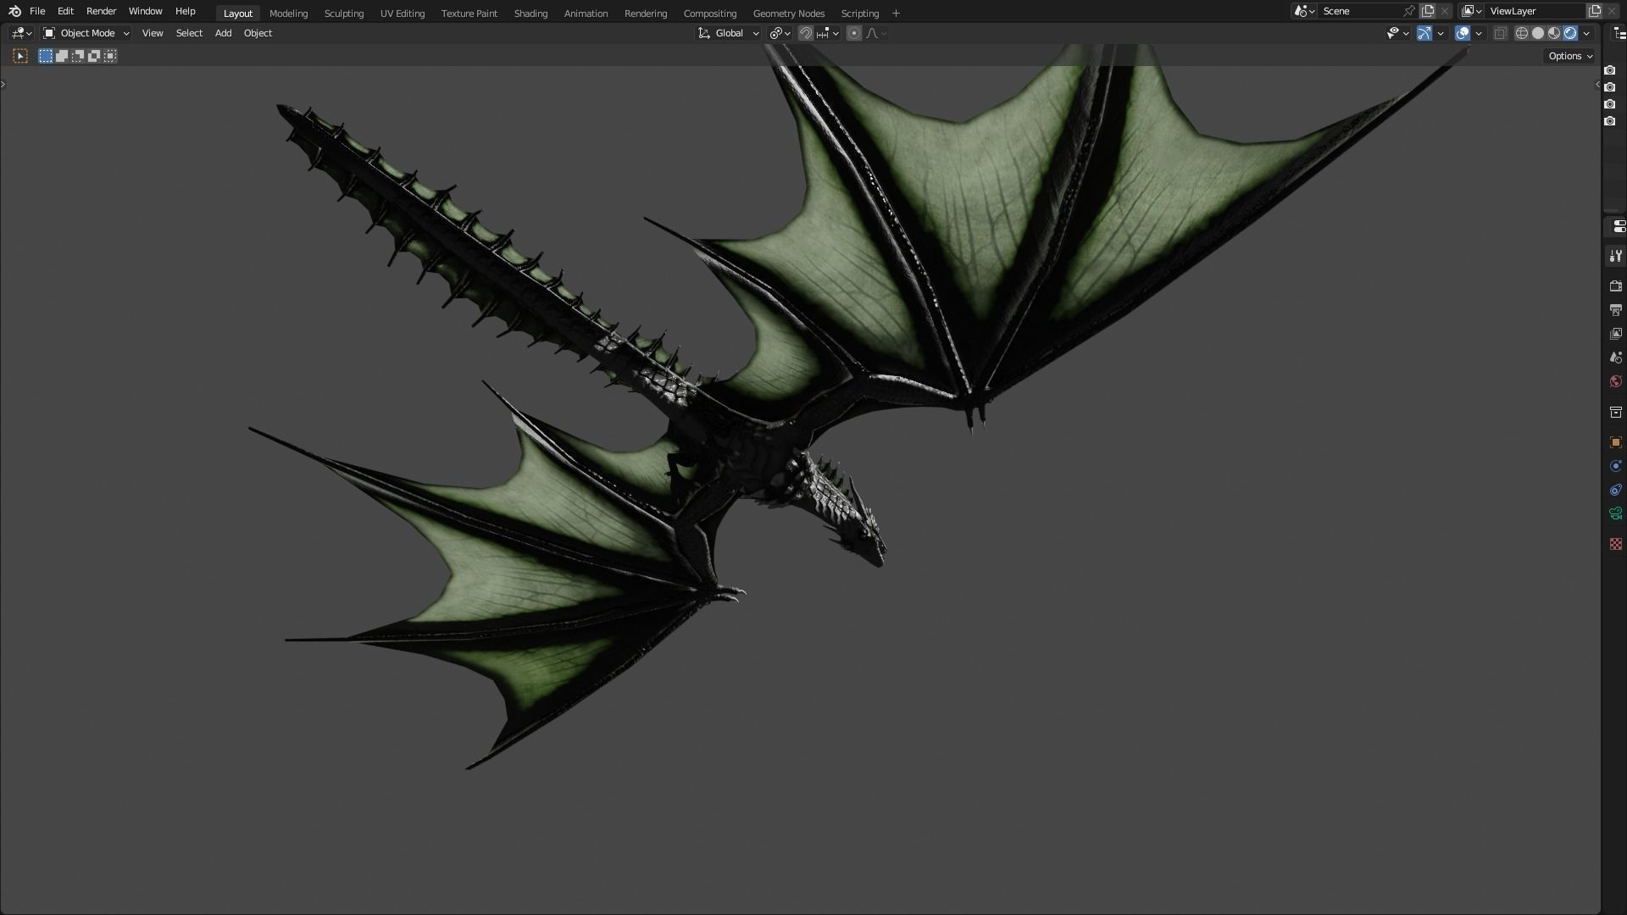Open Render properties tab icon
This screenshot has width=1627, height=915.
1615,286
